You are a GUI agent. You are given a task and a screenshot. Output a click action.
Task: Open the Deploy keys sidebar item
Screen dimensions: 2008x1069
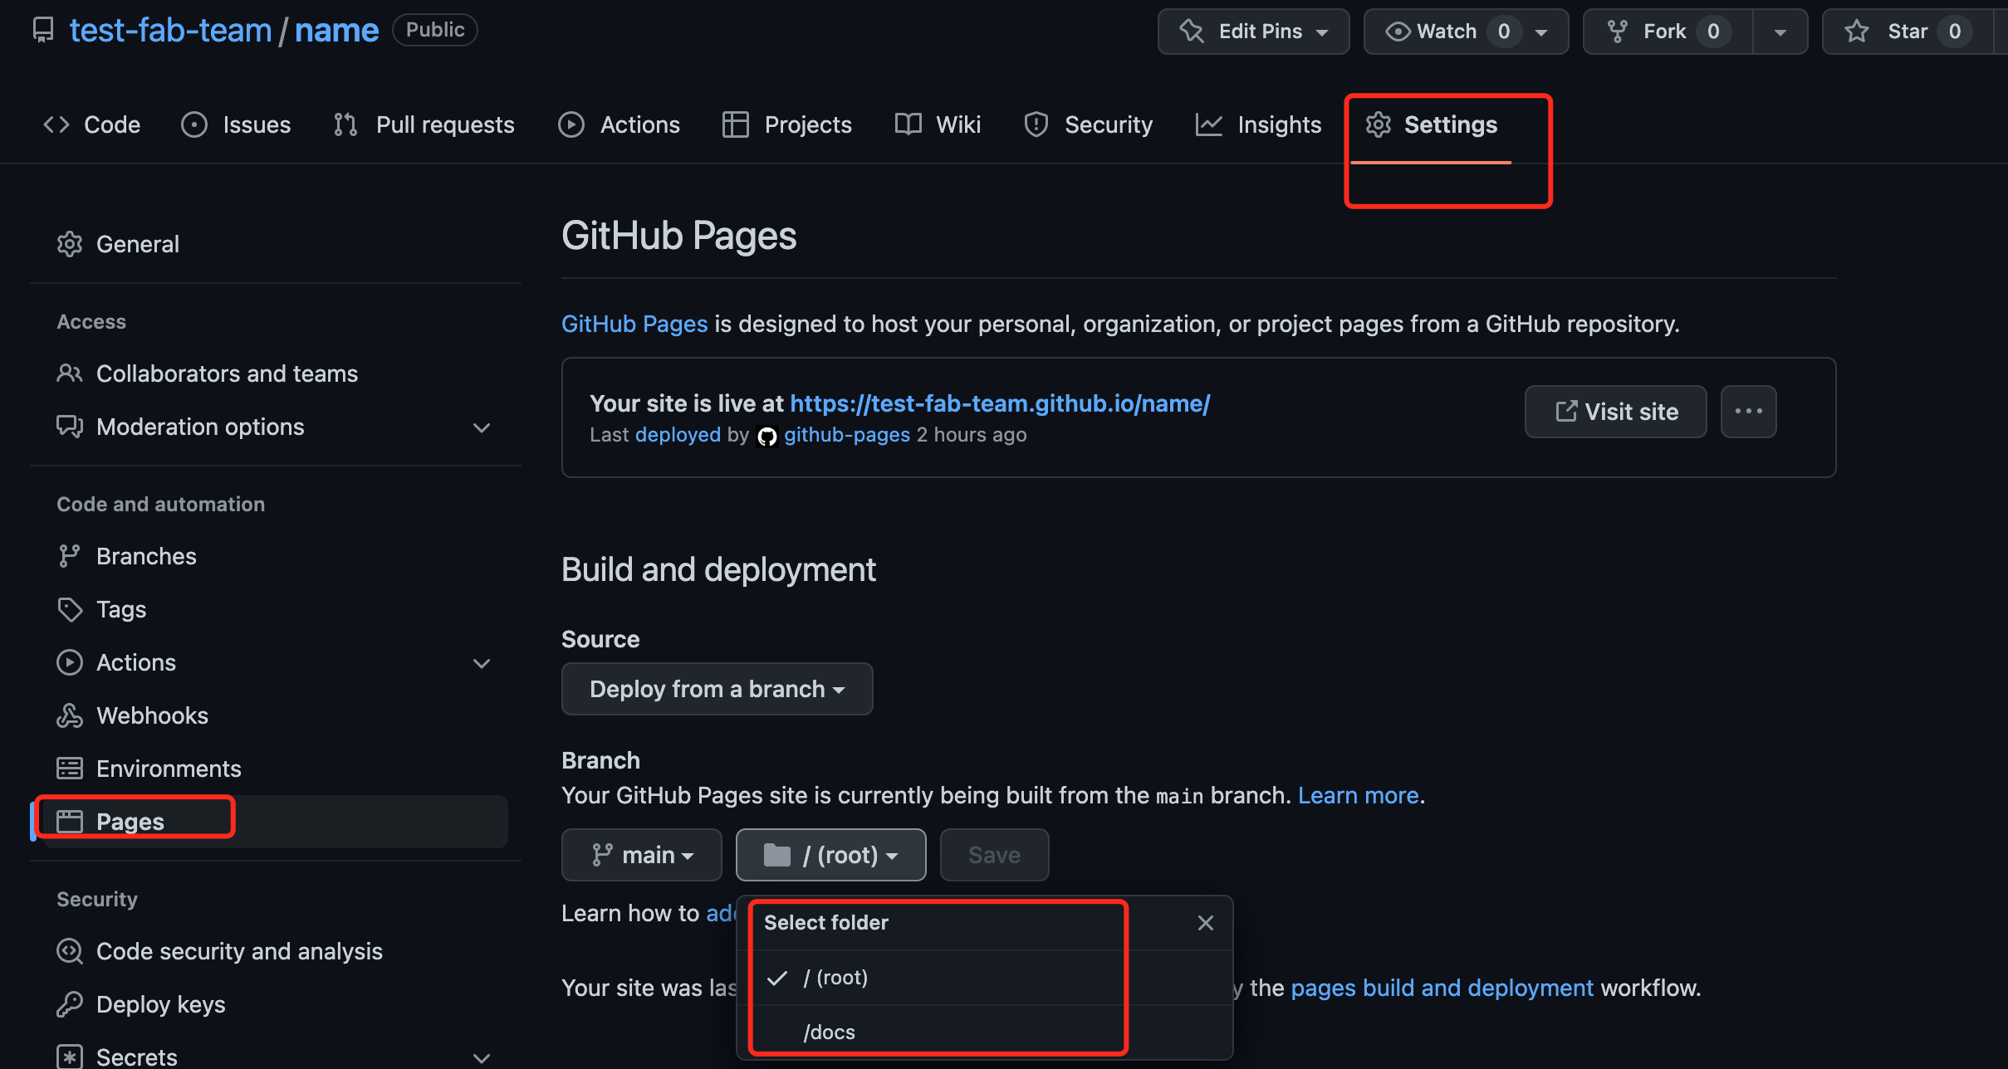click(160, 1004)
